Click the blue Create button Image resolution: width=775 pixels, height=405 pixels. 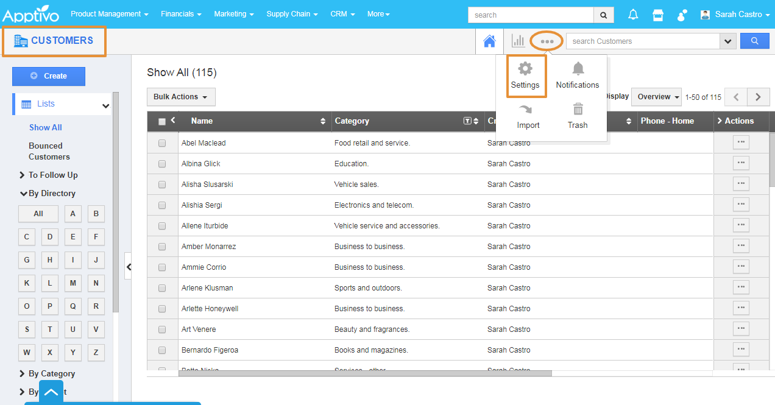(49, 76)
